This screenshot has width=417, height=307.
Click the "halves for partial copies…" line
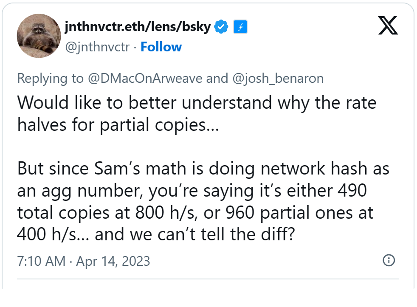coord(118,125)
